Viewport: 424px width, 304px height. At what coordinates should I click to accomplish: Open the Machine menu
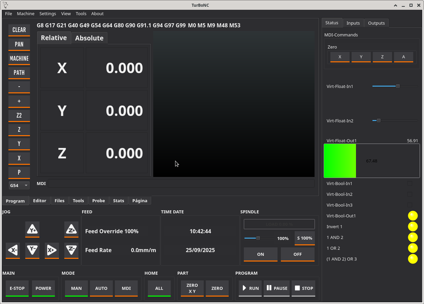click(x=26, y=13)
